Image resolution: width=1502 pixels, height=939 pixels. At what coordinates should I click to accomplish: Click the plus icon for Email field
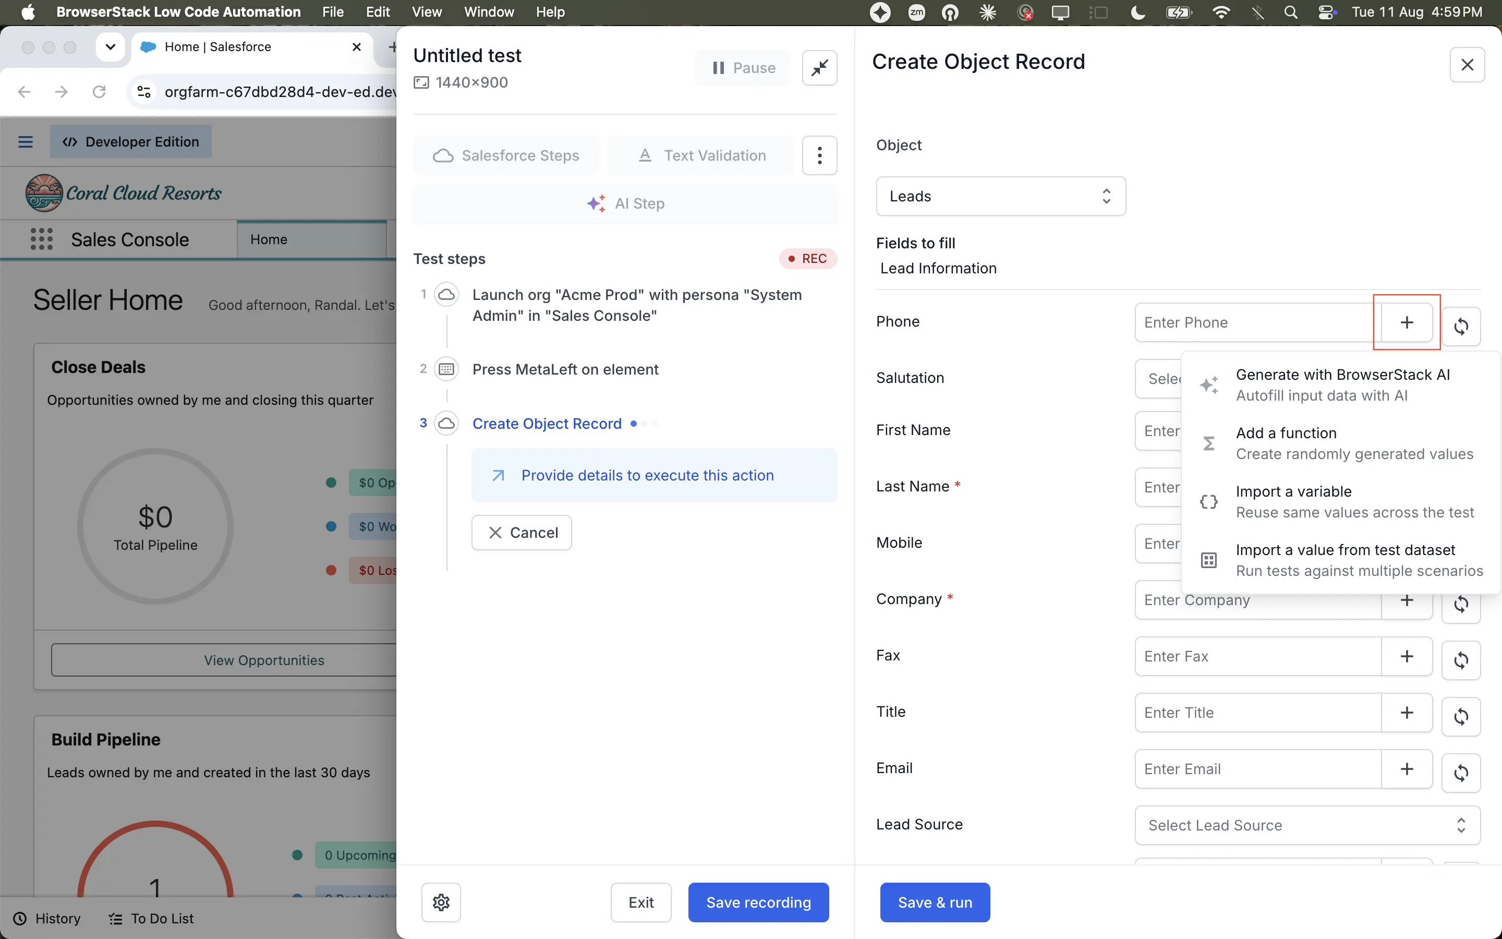coord(1407,769)
